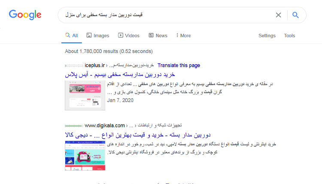This screenshot has width=322, height=184.
Task: Click the iceplus result thumbnail image
Action: pos(85,94)
